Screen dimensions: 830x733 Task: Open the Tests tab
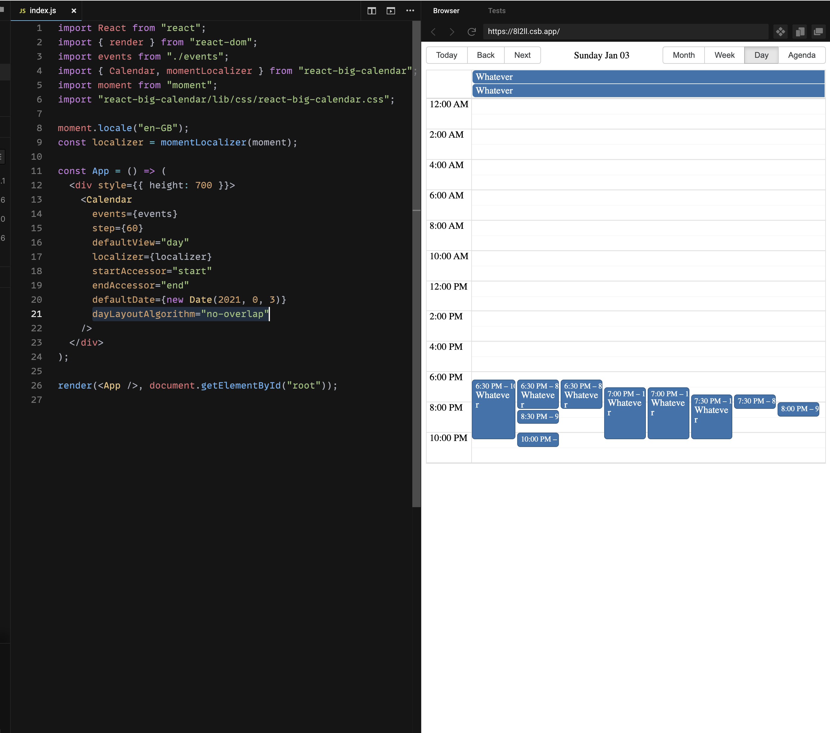click(x=497, y=11)
